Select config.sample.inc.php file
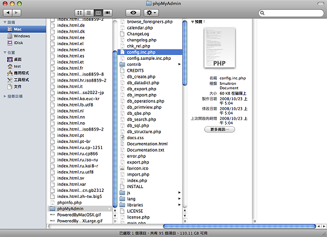Viewport: 327px width, 237px height. pos(150,58)
